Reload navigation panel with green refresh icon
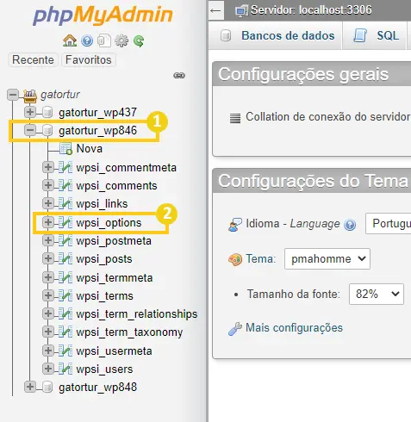This screenshot has width=411, height=422. 139,41
